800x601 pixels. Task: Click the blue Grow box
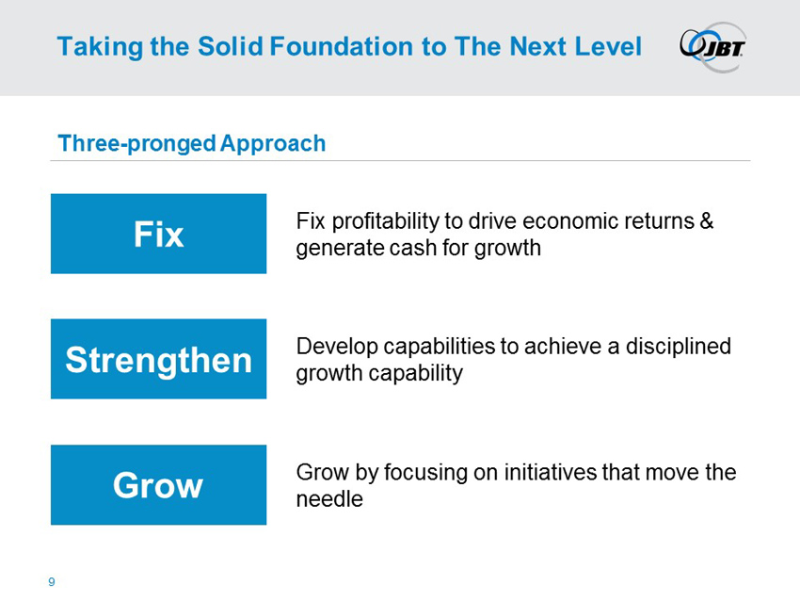(158, 485)
